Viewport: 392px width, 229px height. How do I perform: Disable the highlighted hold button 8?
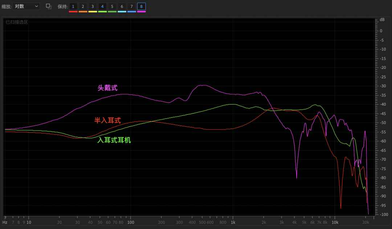pyautogui.click(x=142, y=7)
